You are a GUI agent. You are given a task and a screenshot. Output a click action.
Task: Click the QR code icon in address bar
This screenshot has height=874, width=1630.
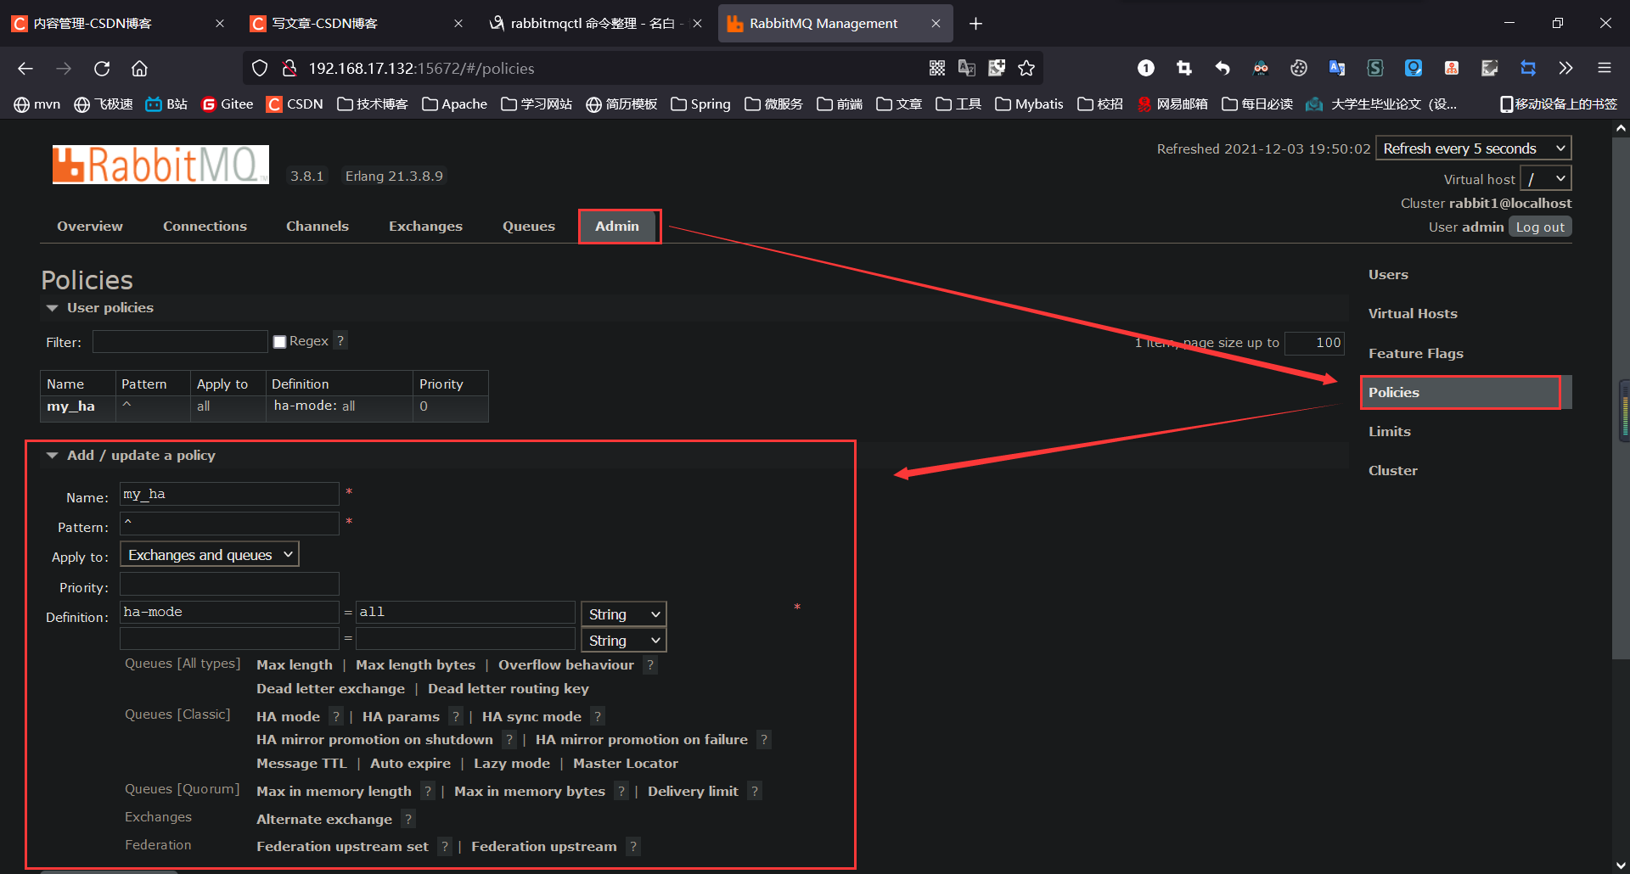pyautogui.click(x=937, y=68)
